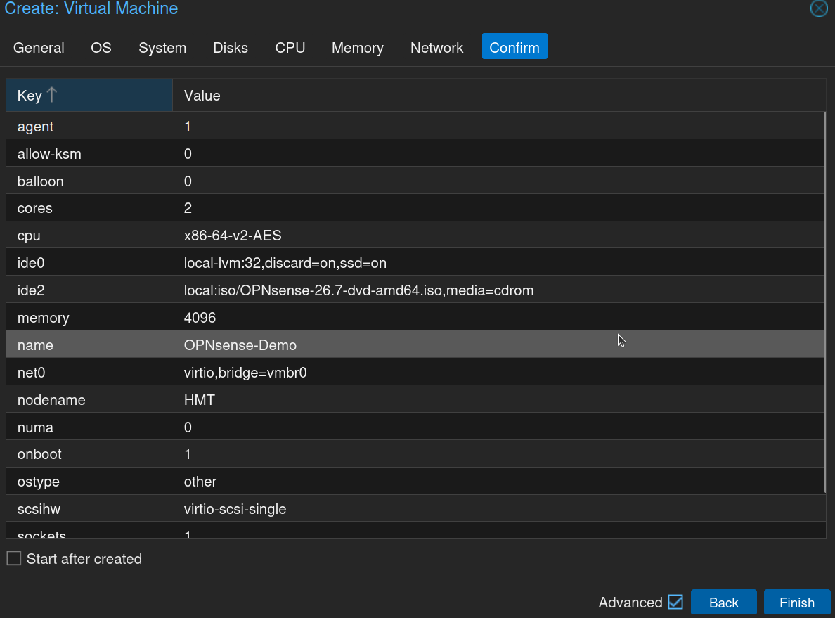Switch to the Memory tab
835x618 pixels.
tap(357, 47)
